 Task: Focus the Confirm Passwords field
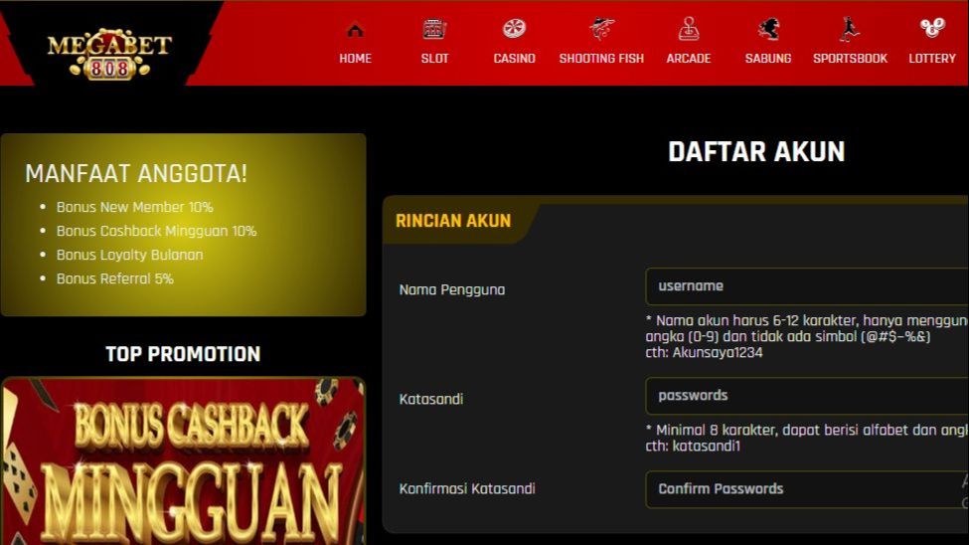tap(807, 489)
